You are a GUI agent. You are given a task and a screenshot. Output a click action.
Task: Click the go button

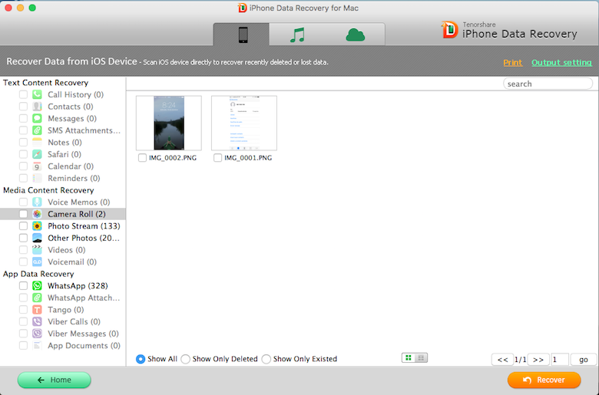584,360
